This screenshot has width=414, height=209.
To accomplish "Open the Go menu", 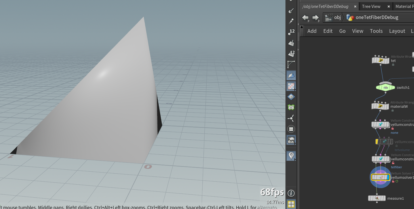I will click(342, 31).
